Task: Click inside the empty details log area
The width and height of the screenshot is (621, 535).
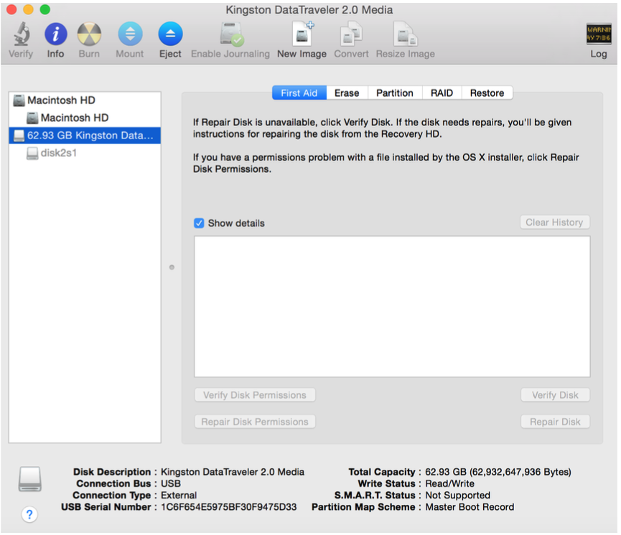Action: click(392, 307)
